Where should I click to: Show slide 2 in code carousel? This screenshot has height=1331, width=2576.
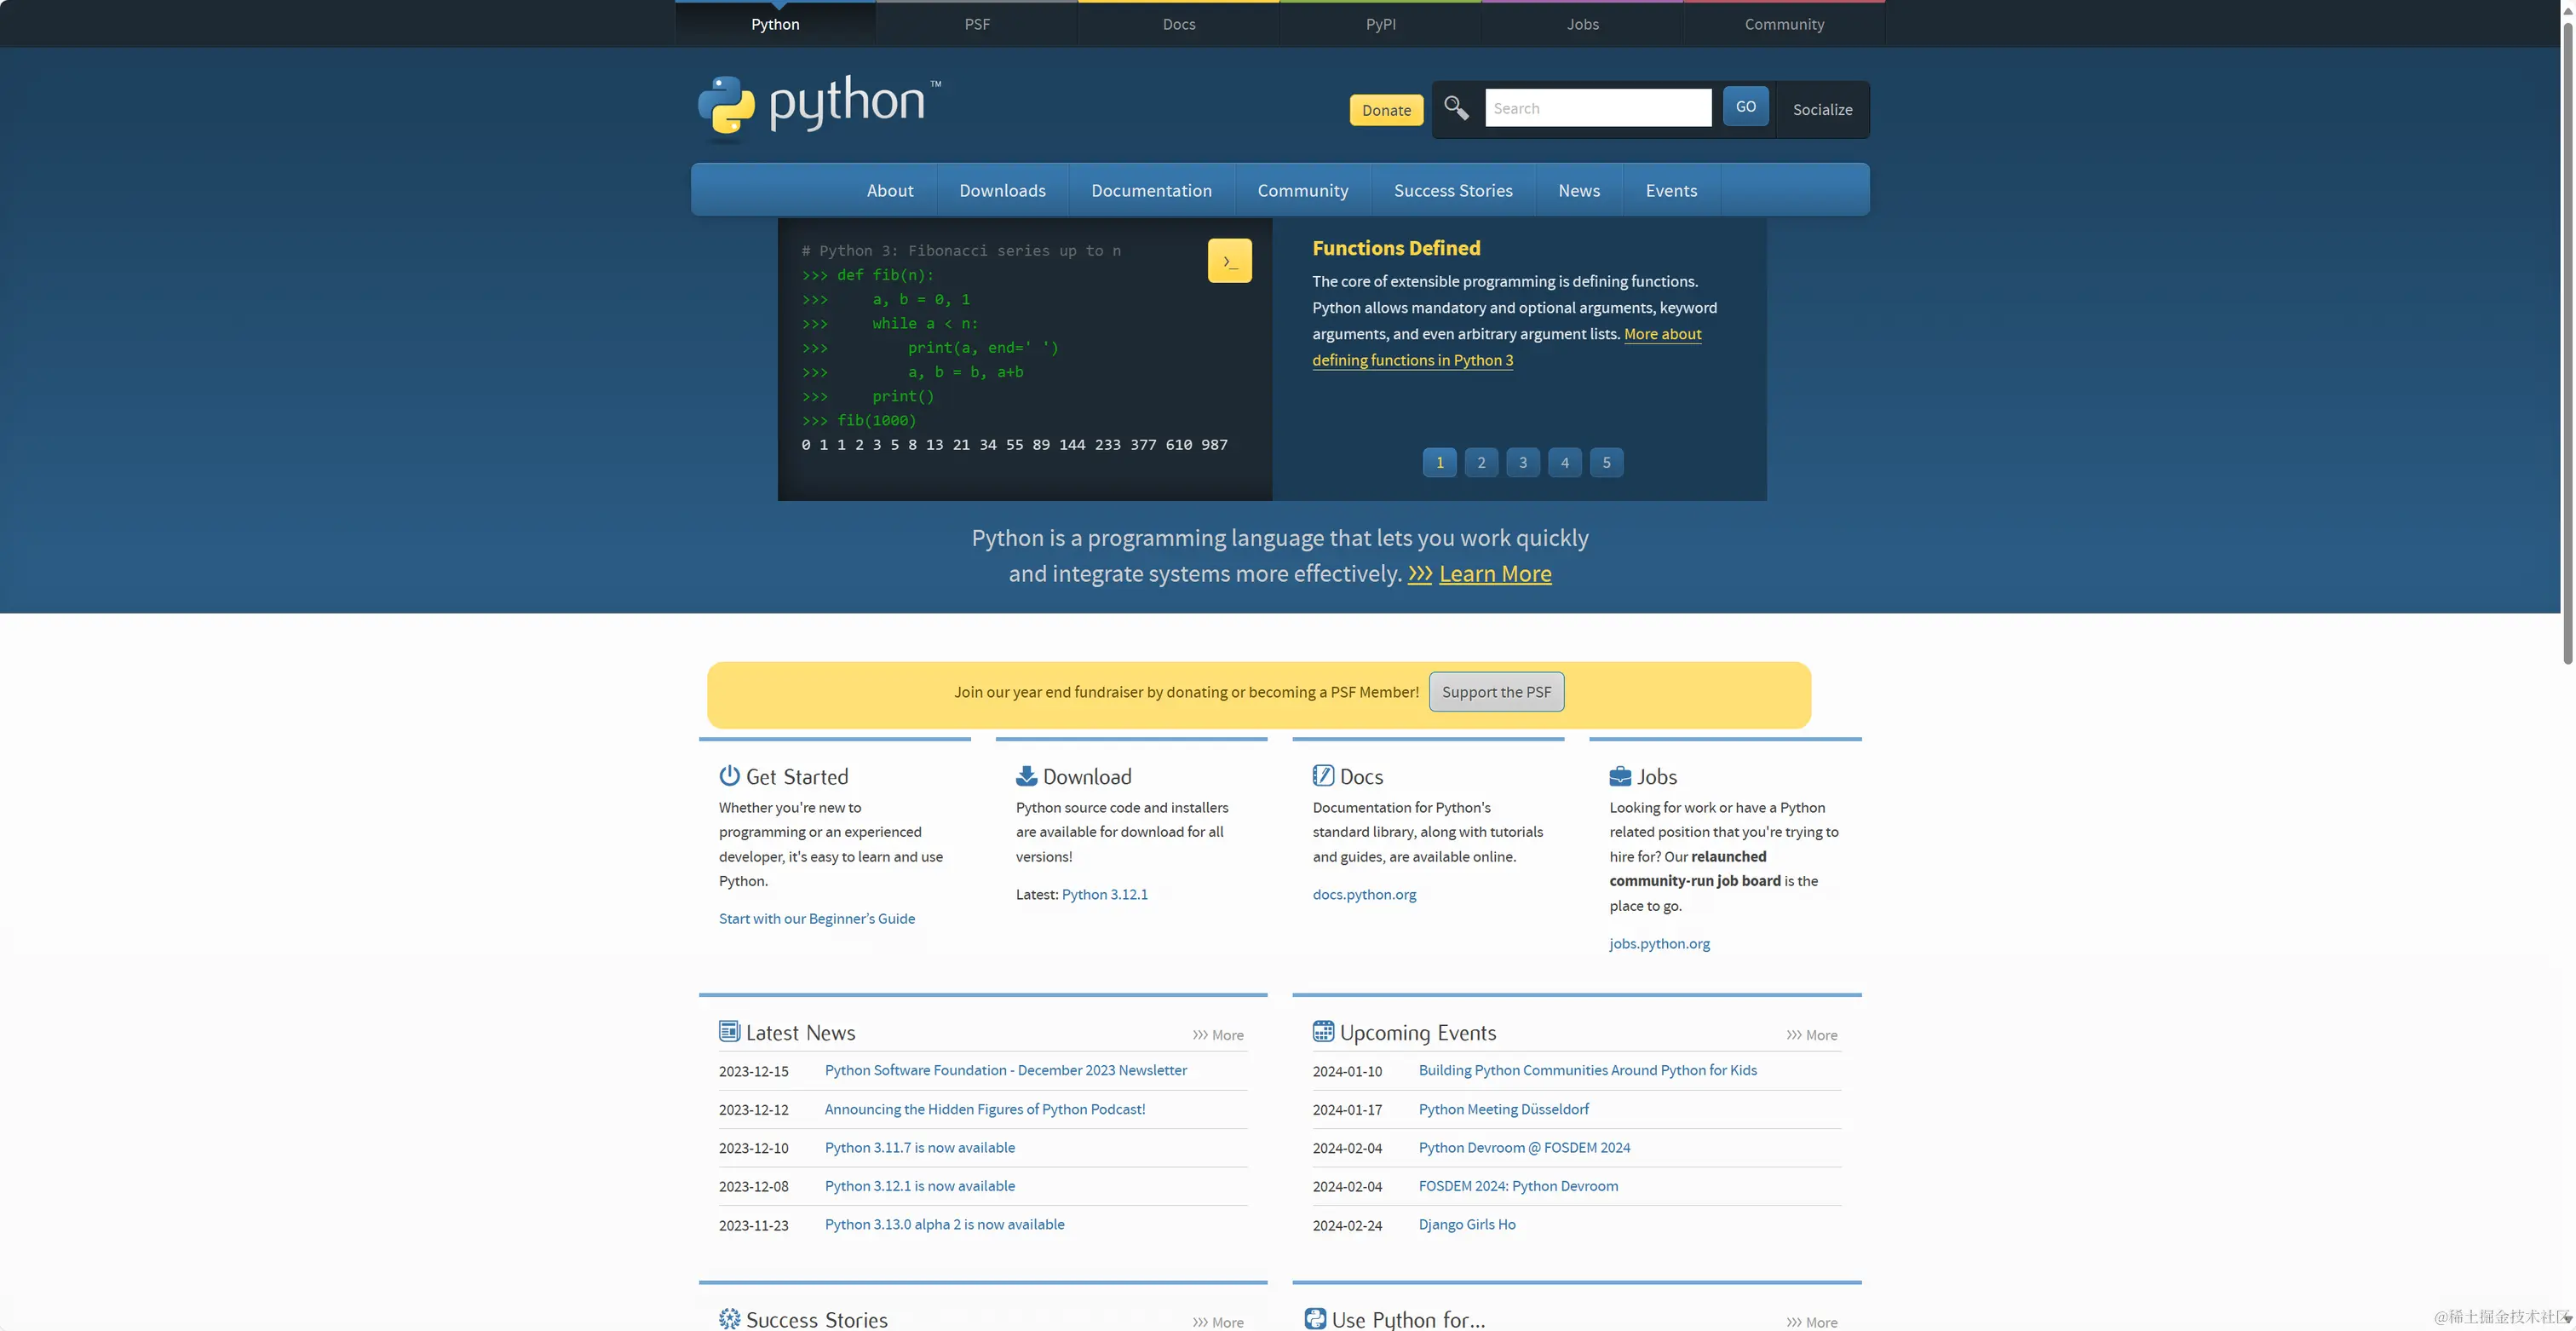tap(1481, 462)
